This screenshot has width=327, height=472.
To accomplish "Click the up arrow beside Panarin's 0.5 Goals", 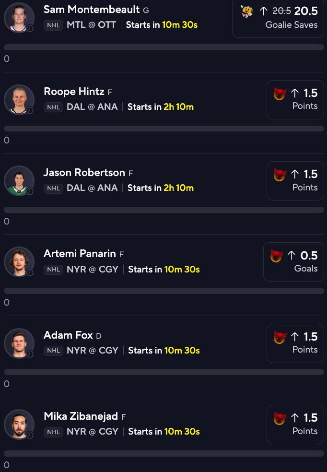I will (292, 256).
